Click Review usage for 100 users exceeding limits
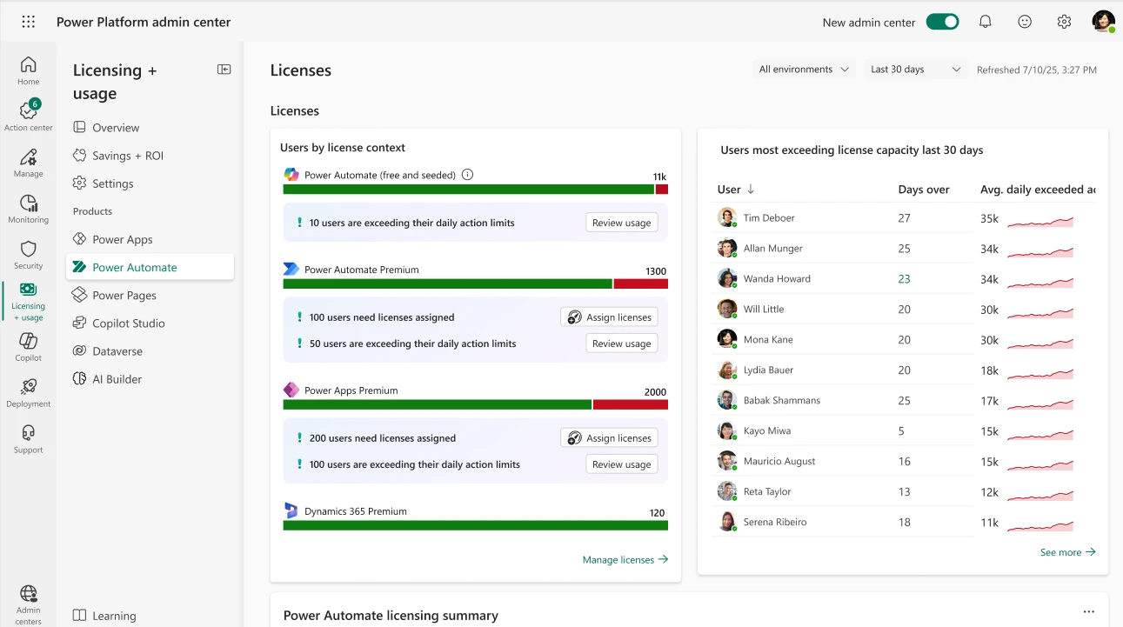This screenshot has height=627, width=1123. click(622, 464)
